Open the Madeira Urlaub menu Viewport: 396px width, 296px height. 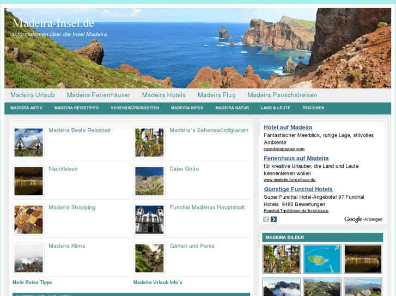(33, 95)
